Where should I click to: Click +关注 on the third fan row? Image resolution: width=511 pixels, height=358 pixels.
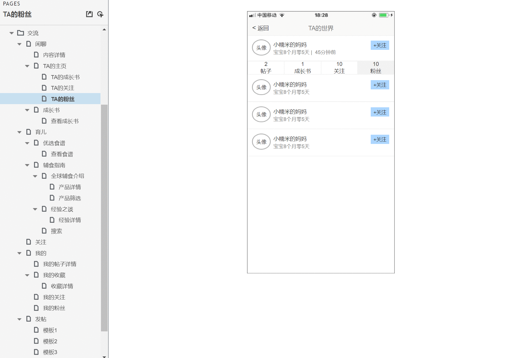[380, 139]
